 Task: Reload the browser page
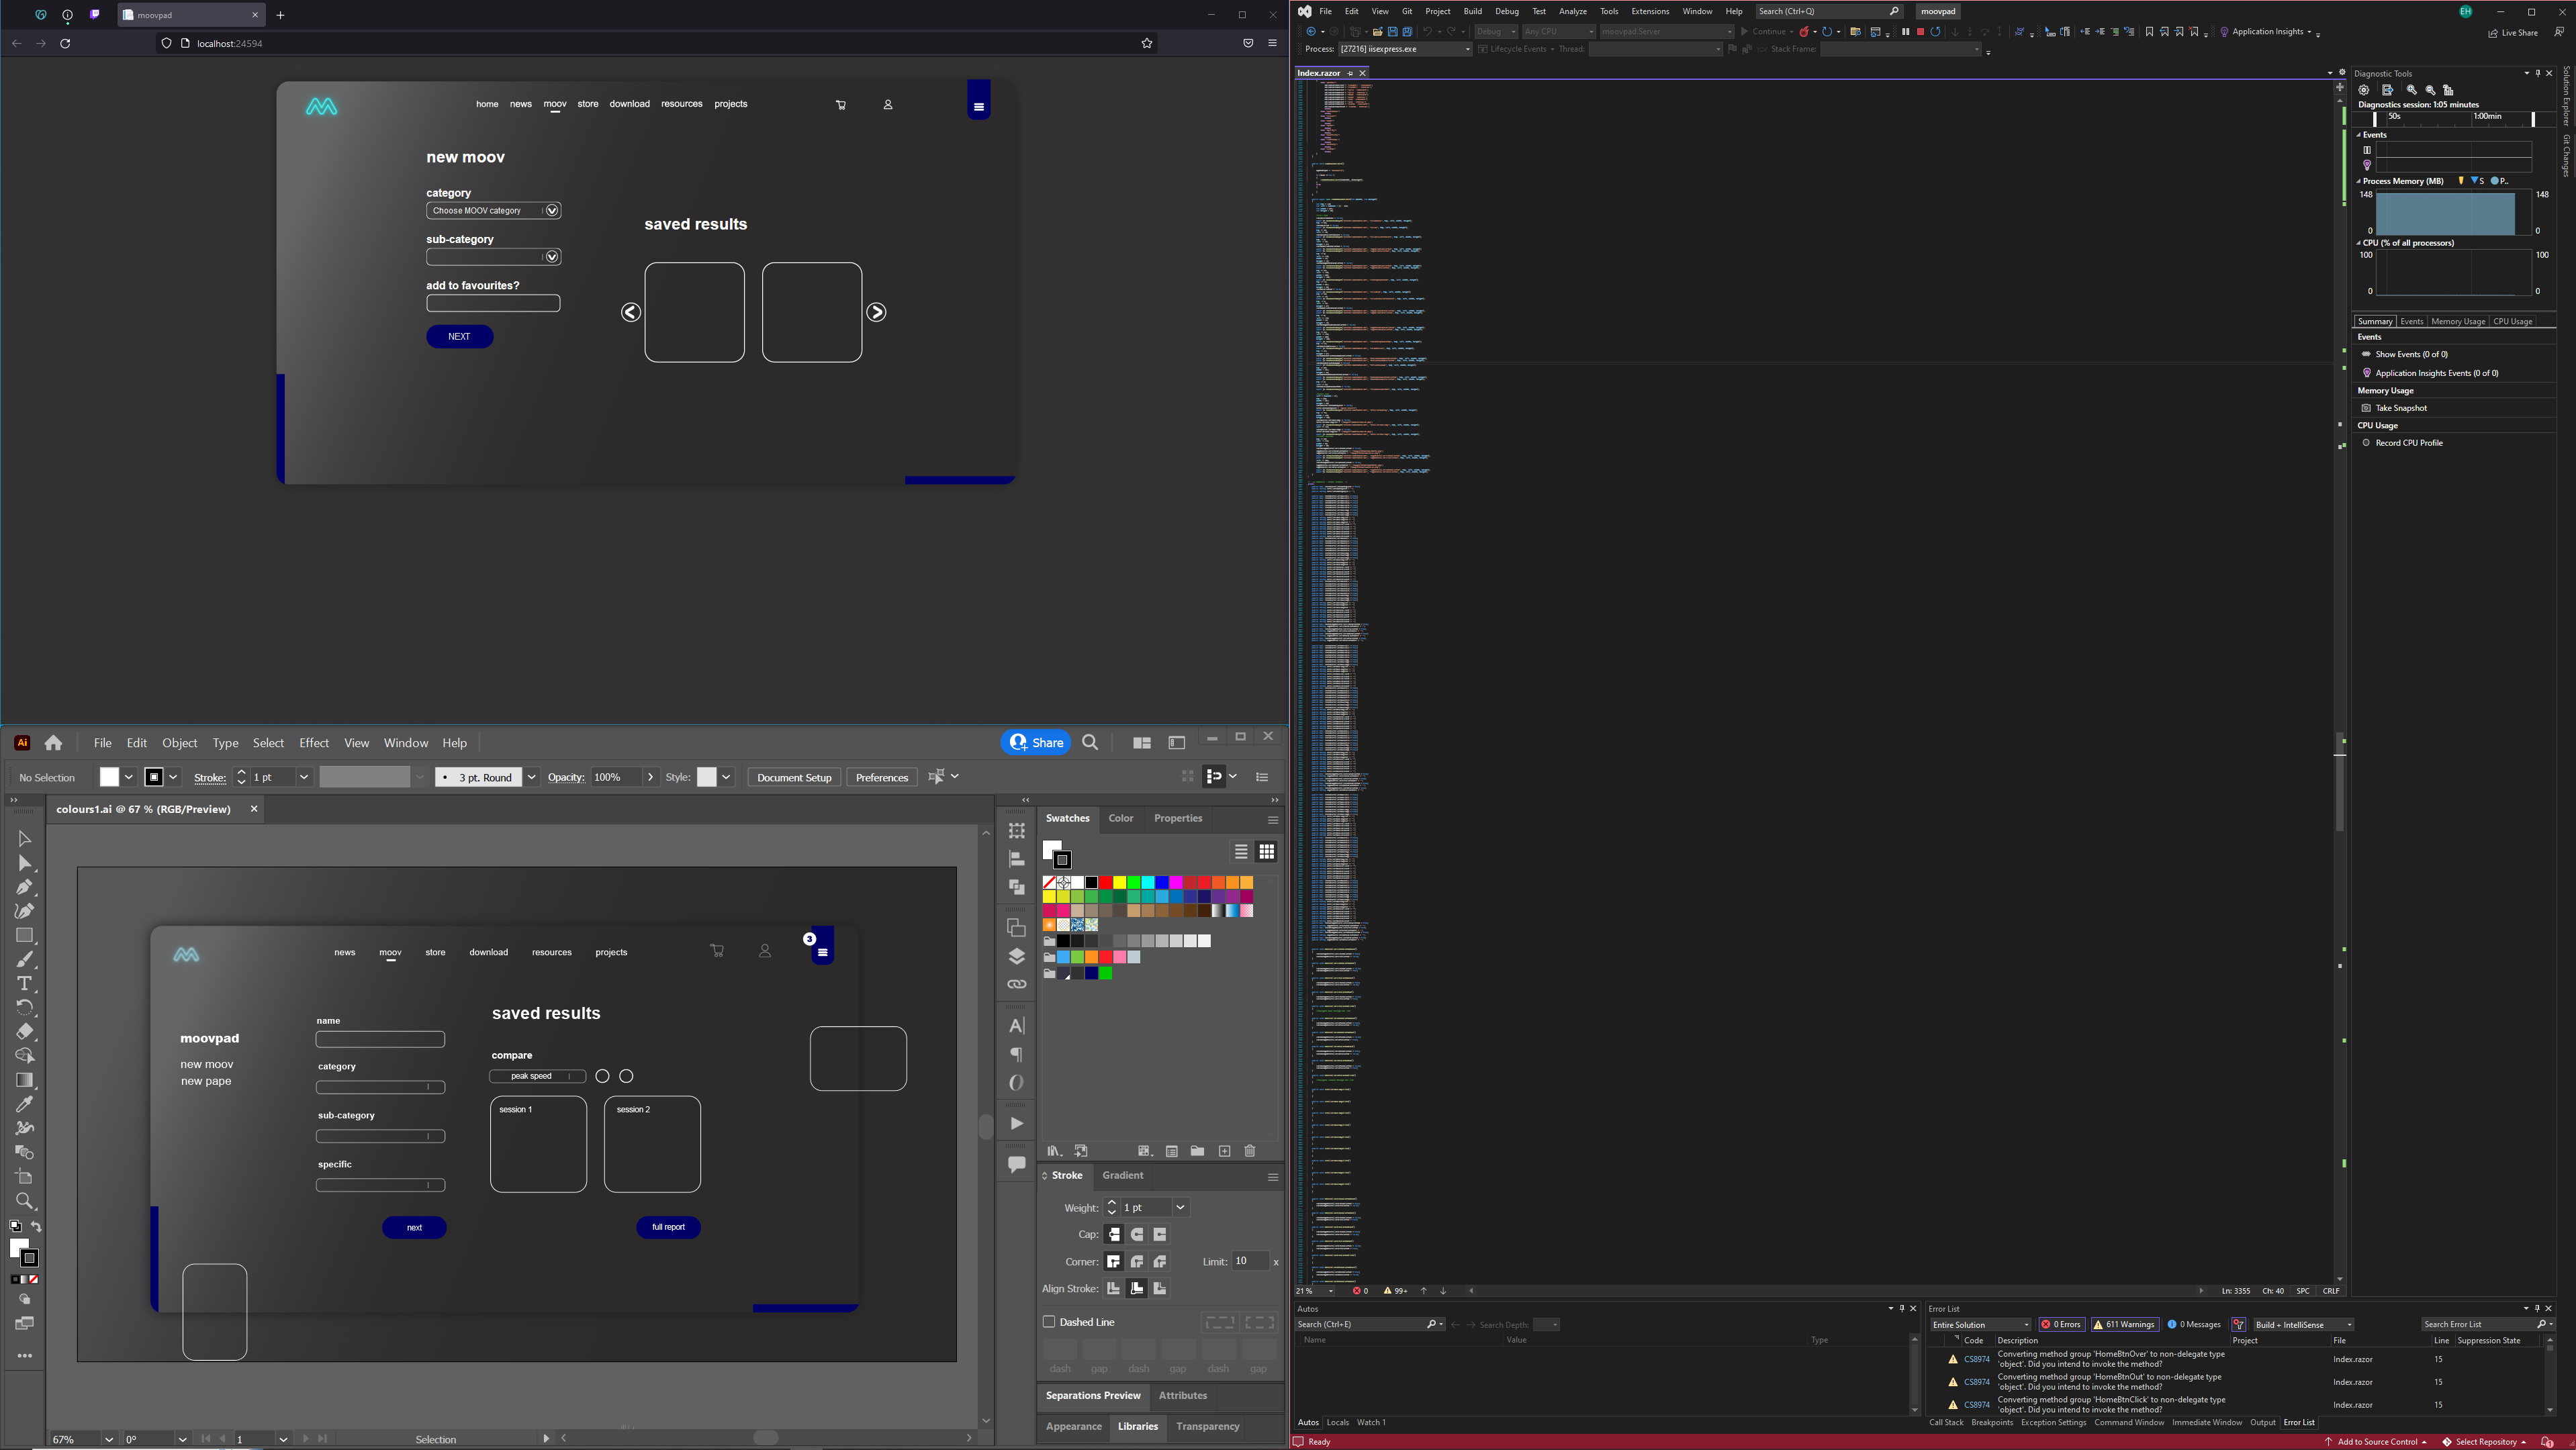65,44
